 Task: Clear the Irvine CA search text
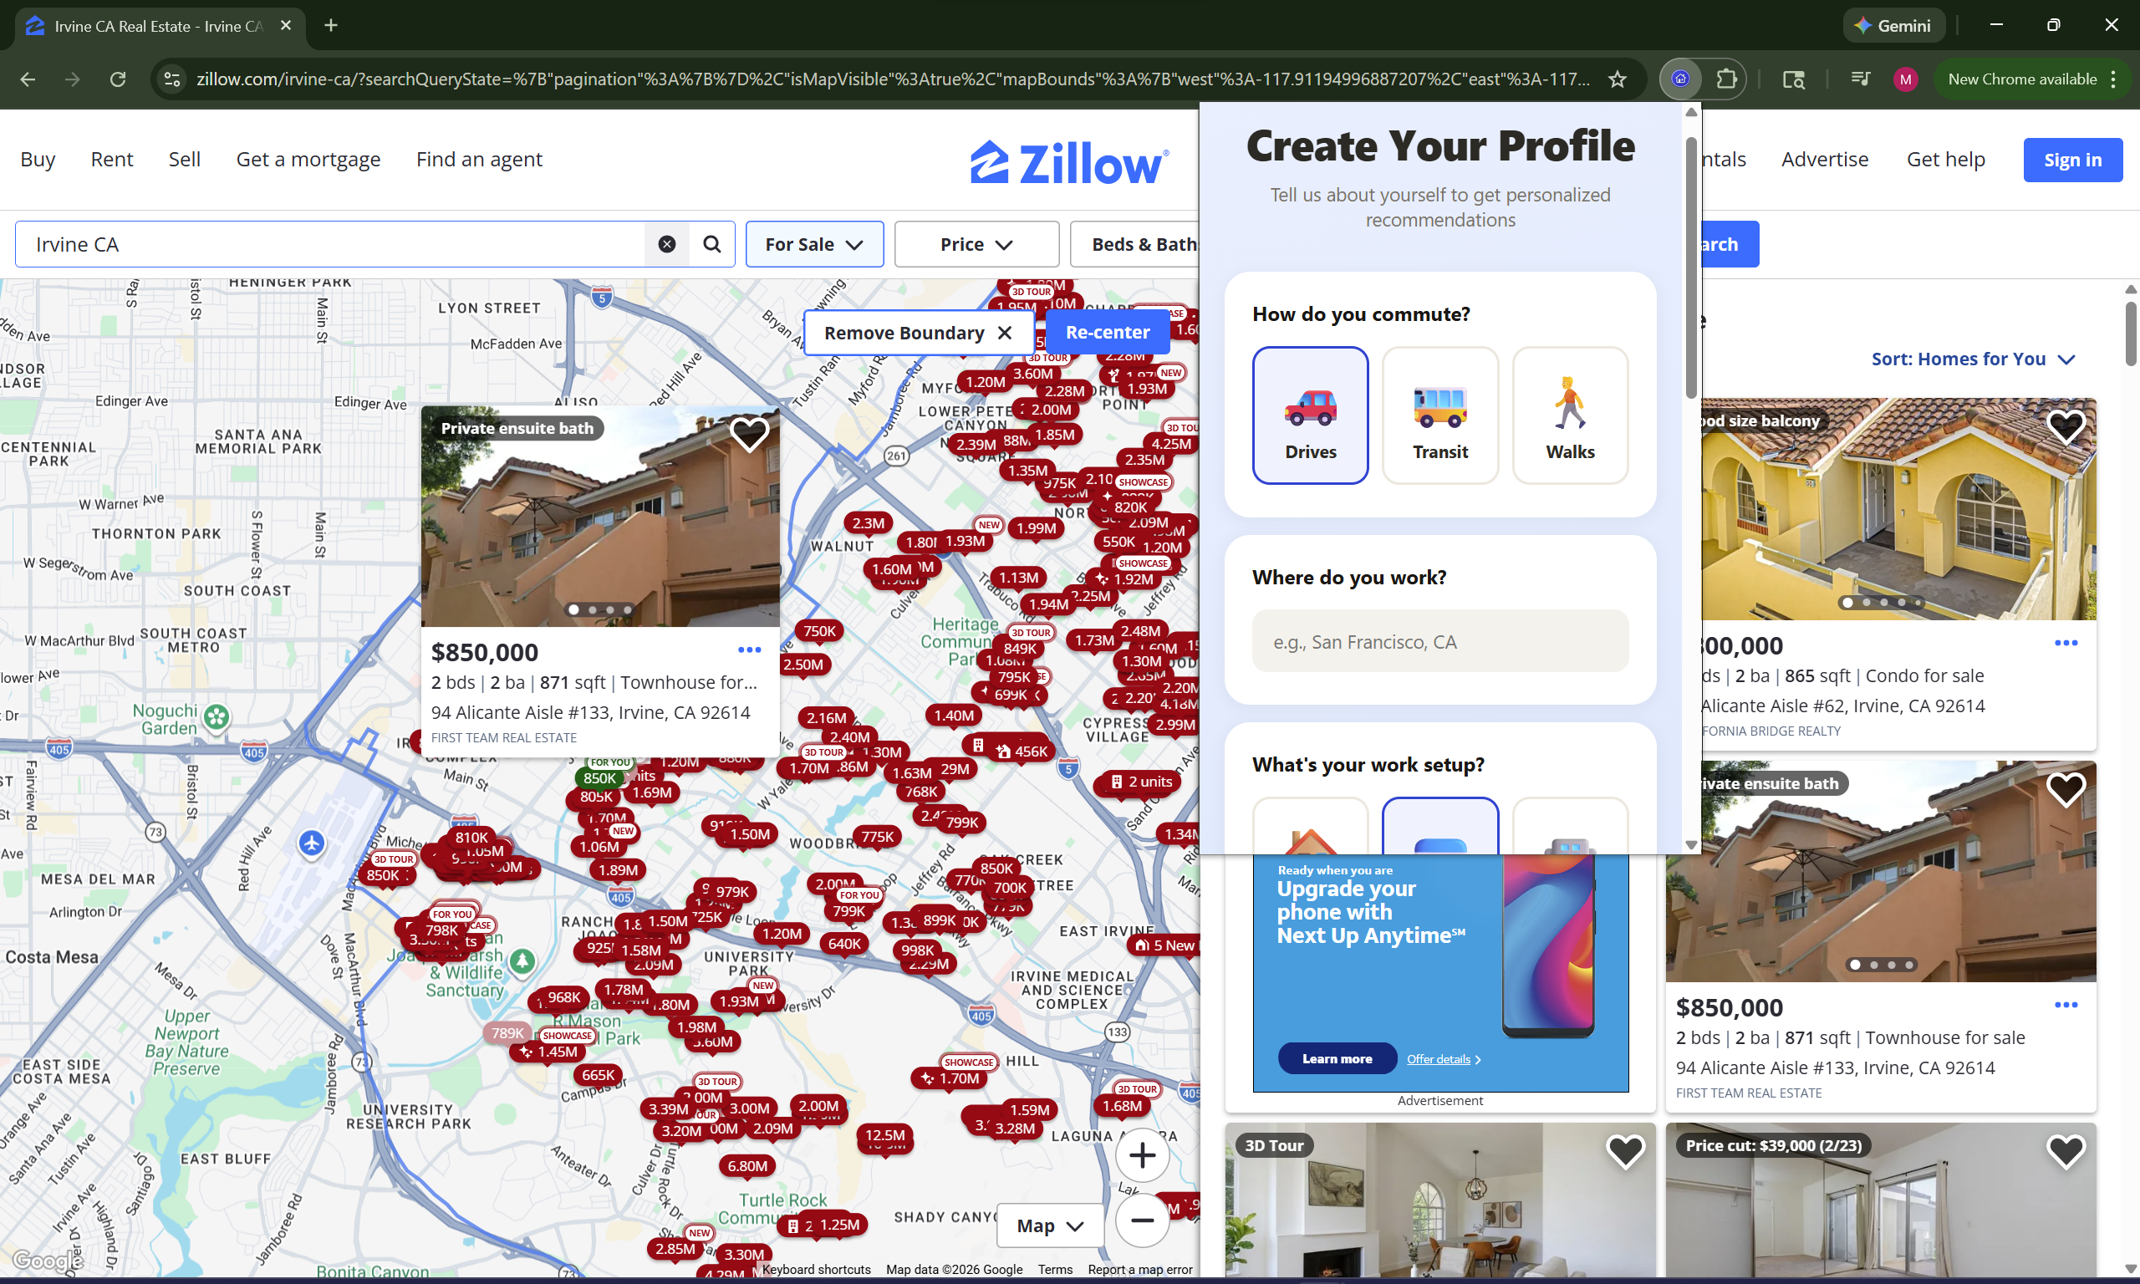[x=666, y=244]
